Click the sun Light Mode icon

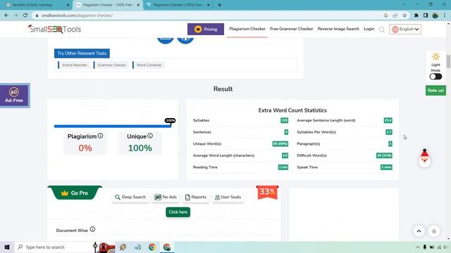(435, 56)
